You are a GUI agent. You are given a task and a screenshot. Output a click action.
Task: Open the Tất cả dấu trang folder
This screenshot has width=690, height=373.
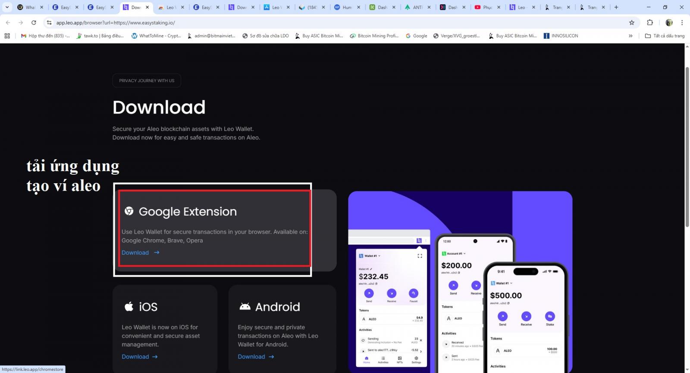tap(665, 36)
